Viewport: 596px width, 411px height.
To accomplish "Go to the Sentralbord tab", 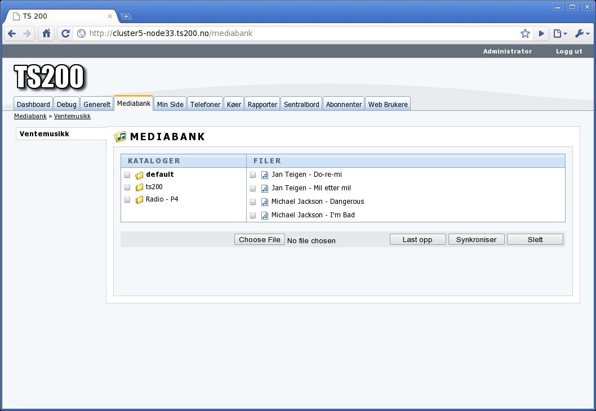I will click(x=301, y=104).
